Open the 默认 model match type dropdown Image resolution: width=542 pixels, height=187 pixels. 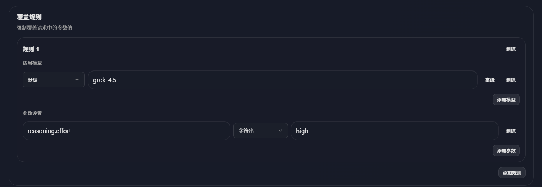coord(54,80)
